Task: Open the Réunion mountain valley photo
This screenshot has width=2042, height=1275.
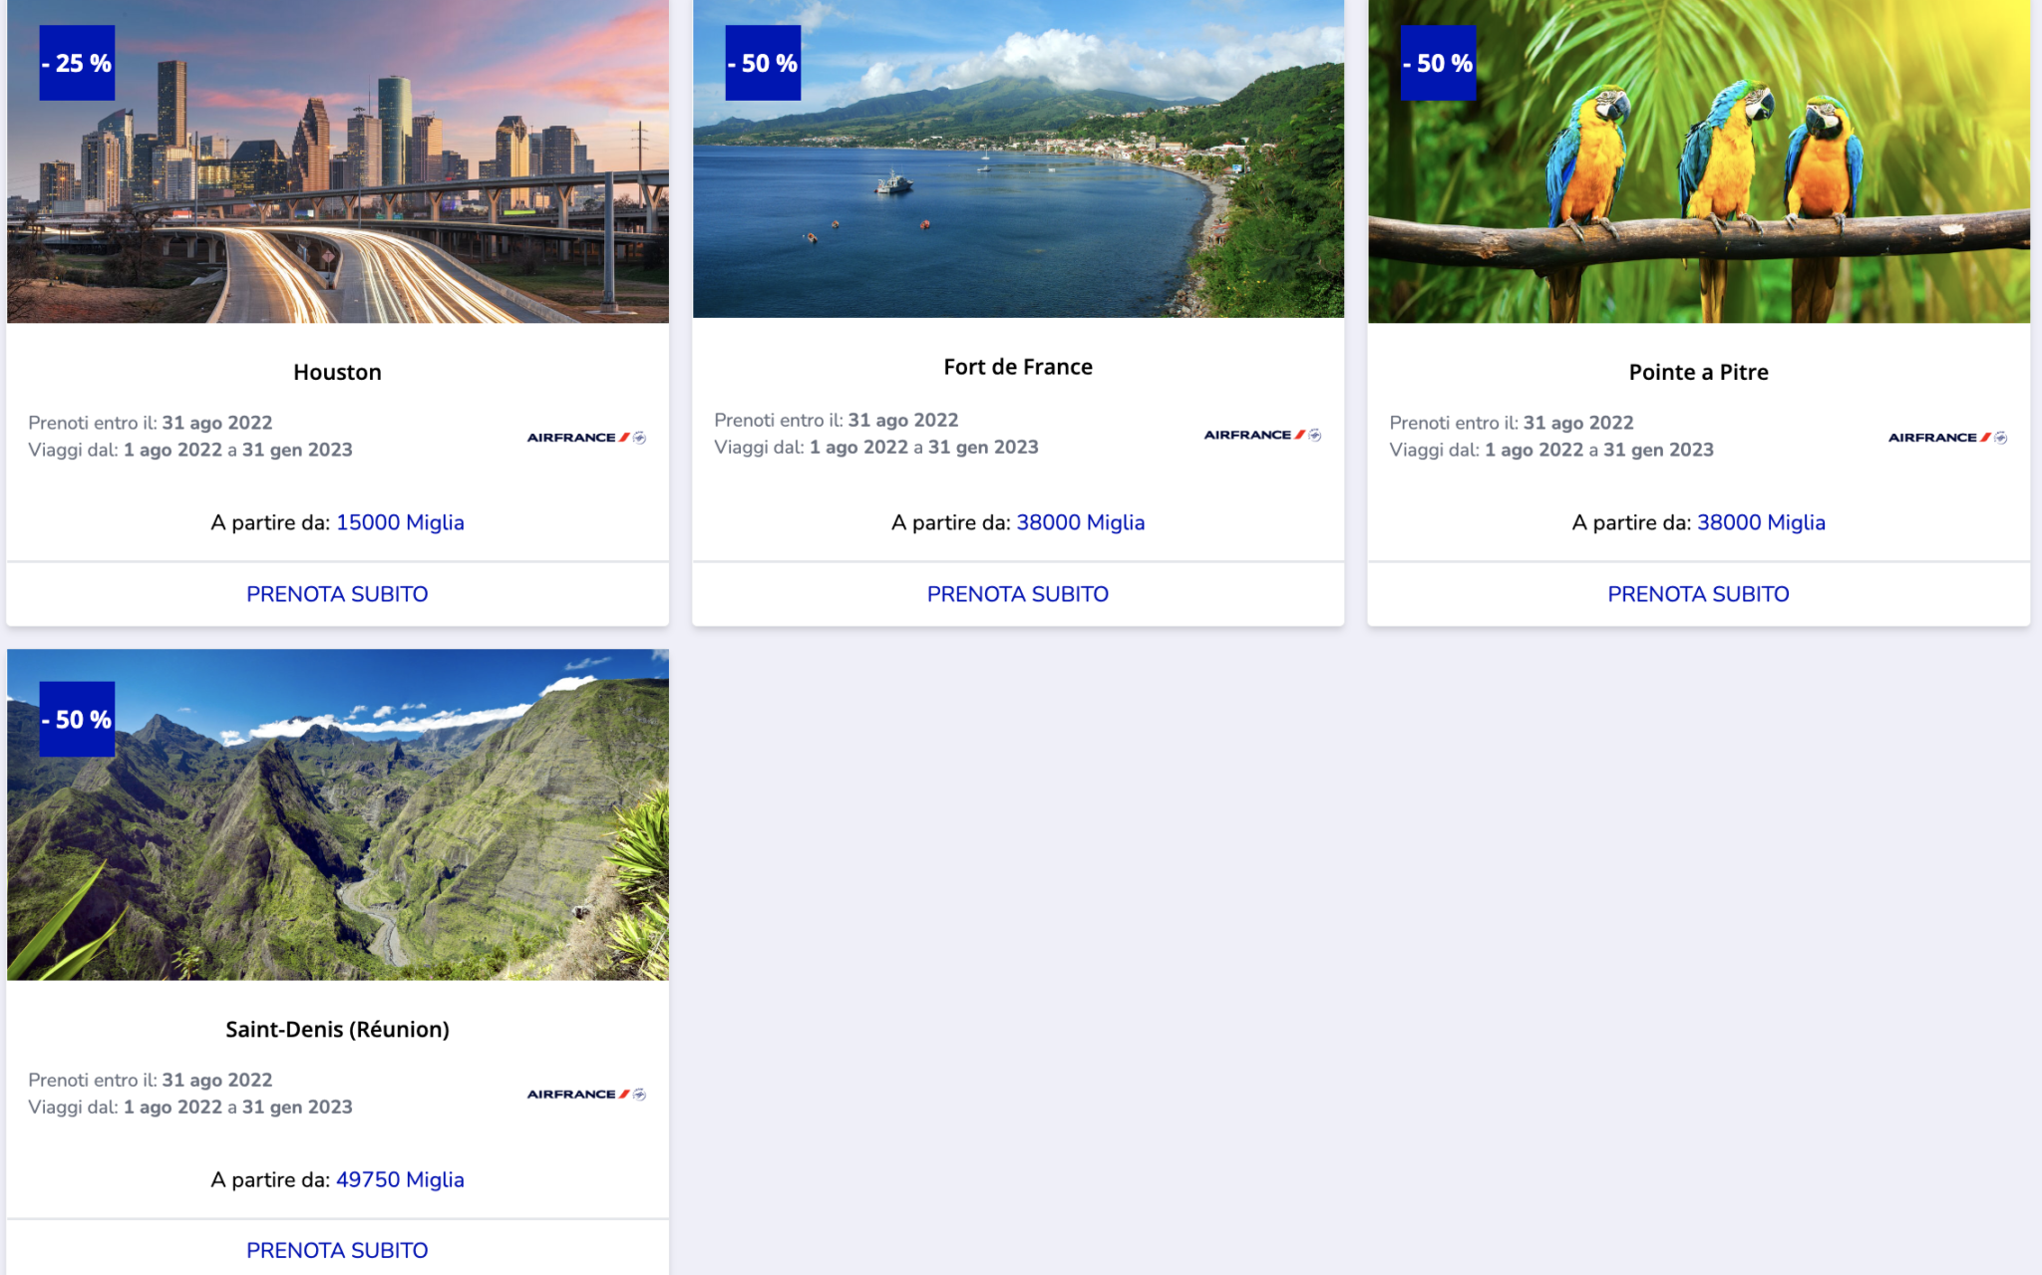Action: coord(338,814)
